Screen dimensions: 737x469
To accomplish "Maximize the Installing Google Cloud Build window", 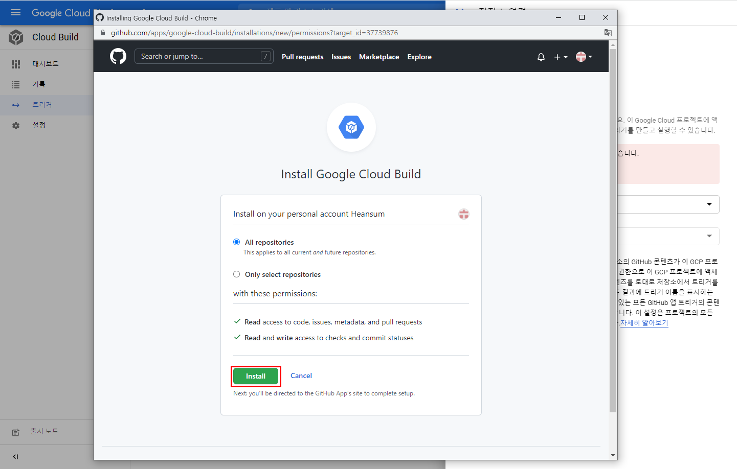I will point(582,17).
